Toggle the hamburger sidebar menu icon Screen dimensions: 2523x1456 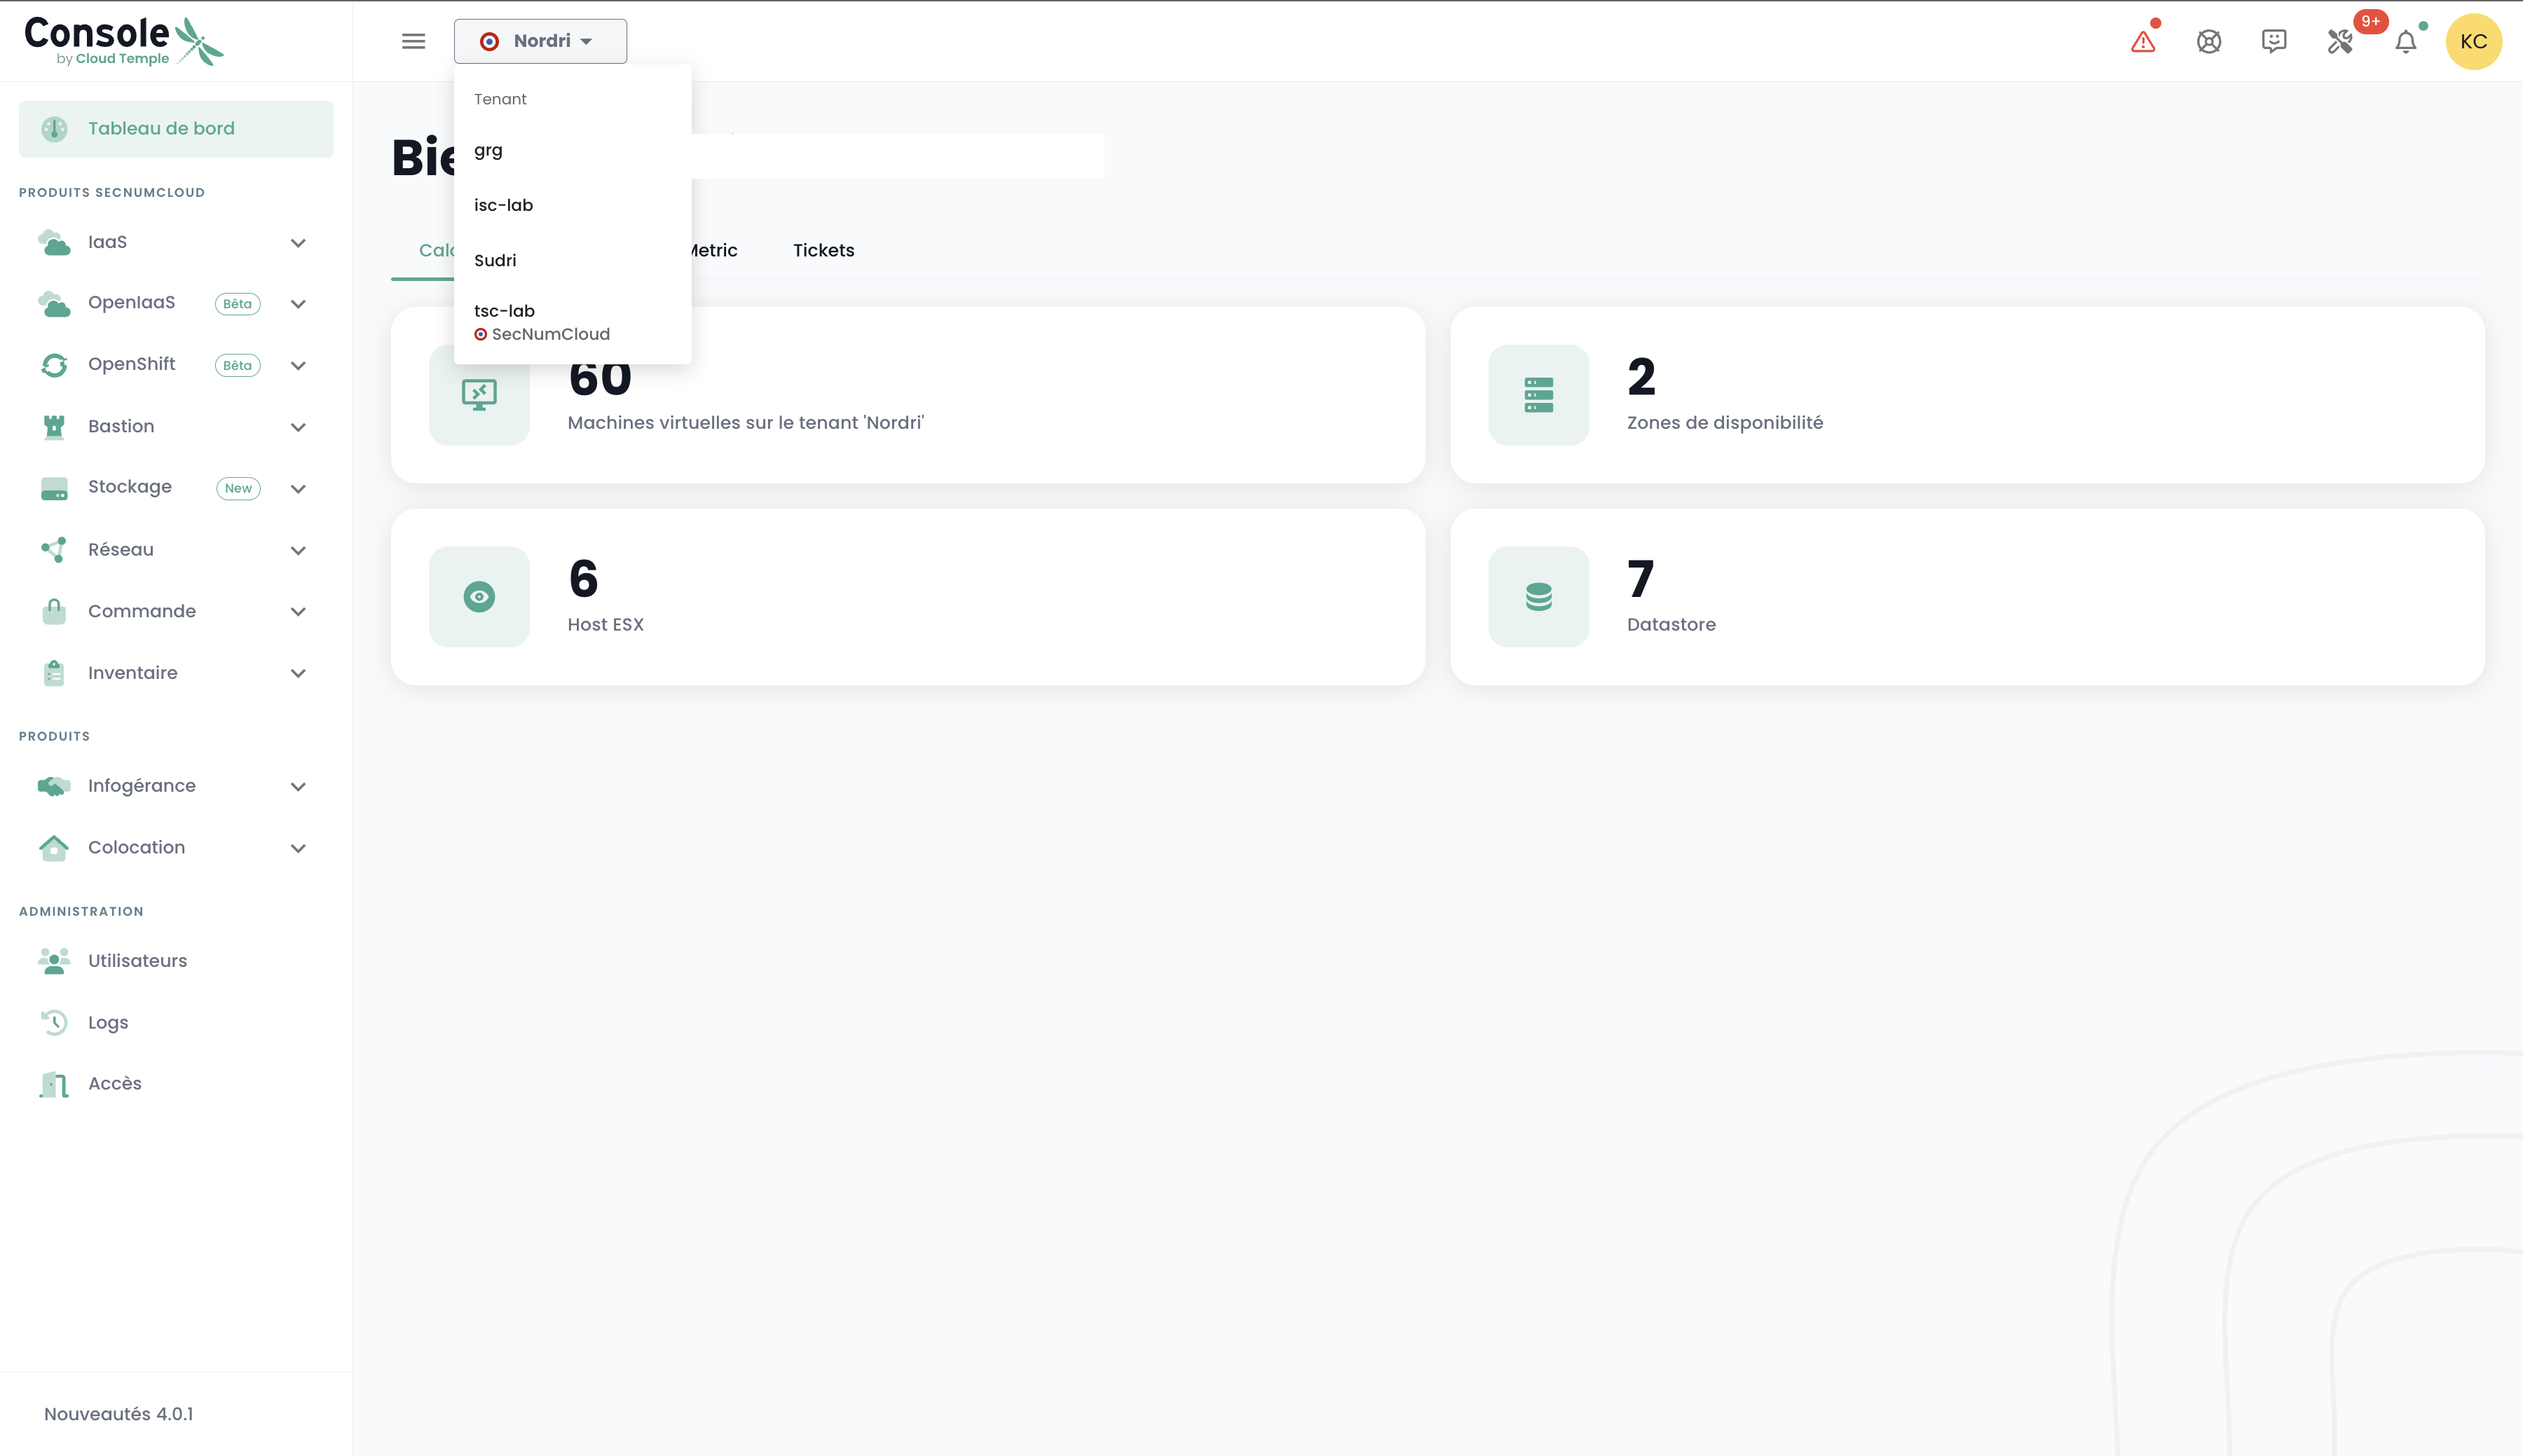(x=413, y=41)
